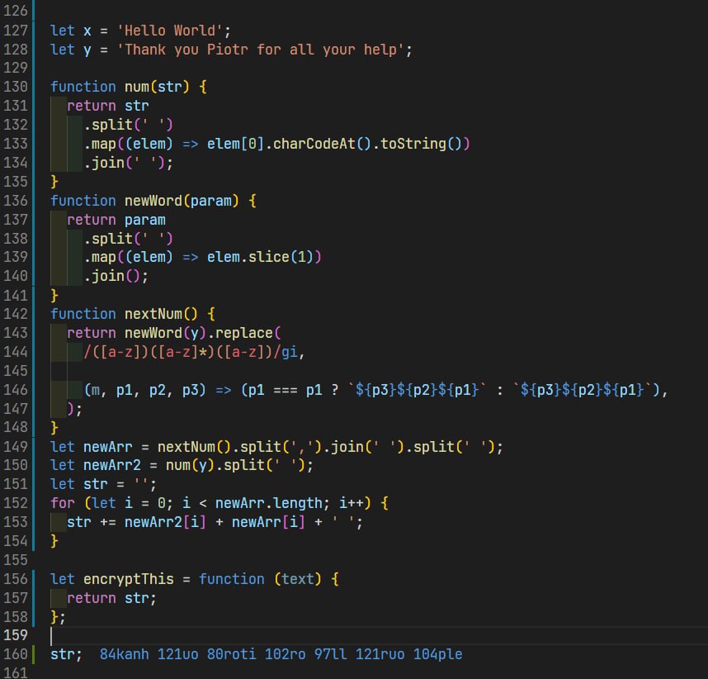Click encryptThis variable name
Image resolution: width=708 pixels, height=679 pixels.
click(129, 579)
